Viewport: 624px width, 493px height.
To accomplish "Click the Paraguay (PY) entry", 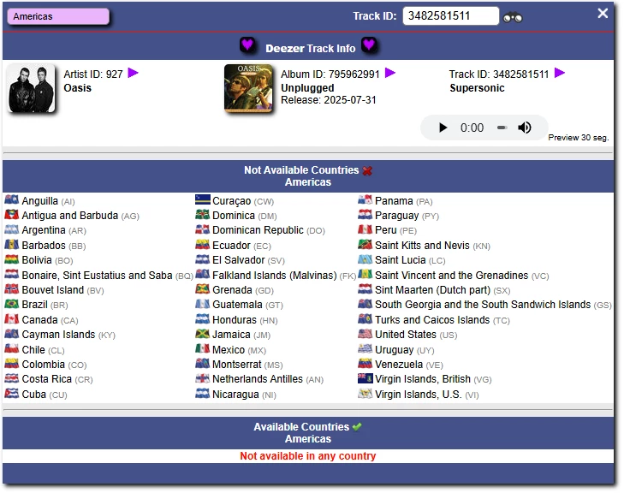I will (398, 216).
